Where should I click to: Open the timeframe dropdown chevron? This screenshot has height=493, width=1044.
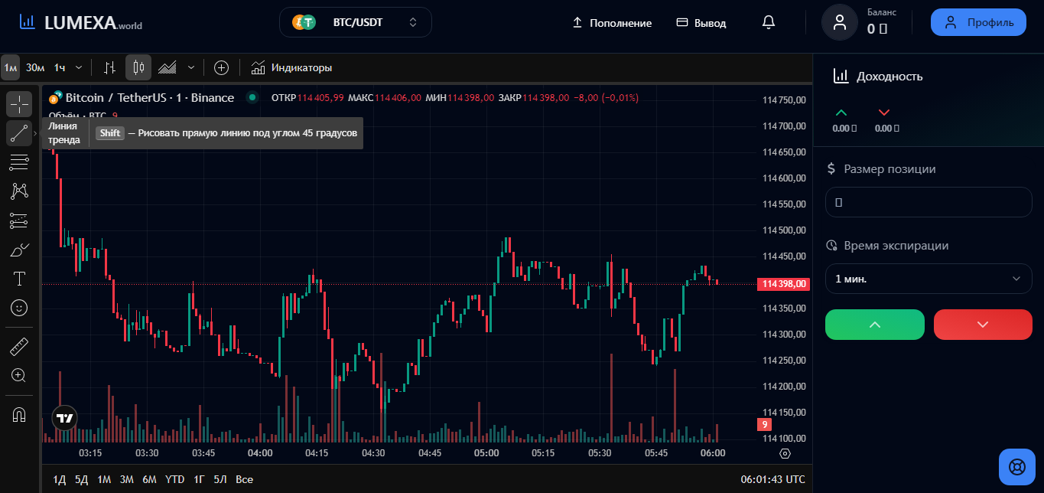click(80, 67)
